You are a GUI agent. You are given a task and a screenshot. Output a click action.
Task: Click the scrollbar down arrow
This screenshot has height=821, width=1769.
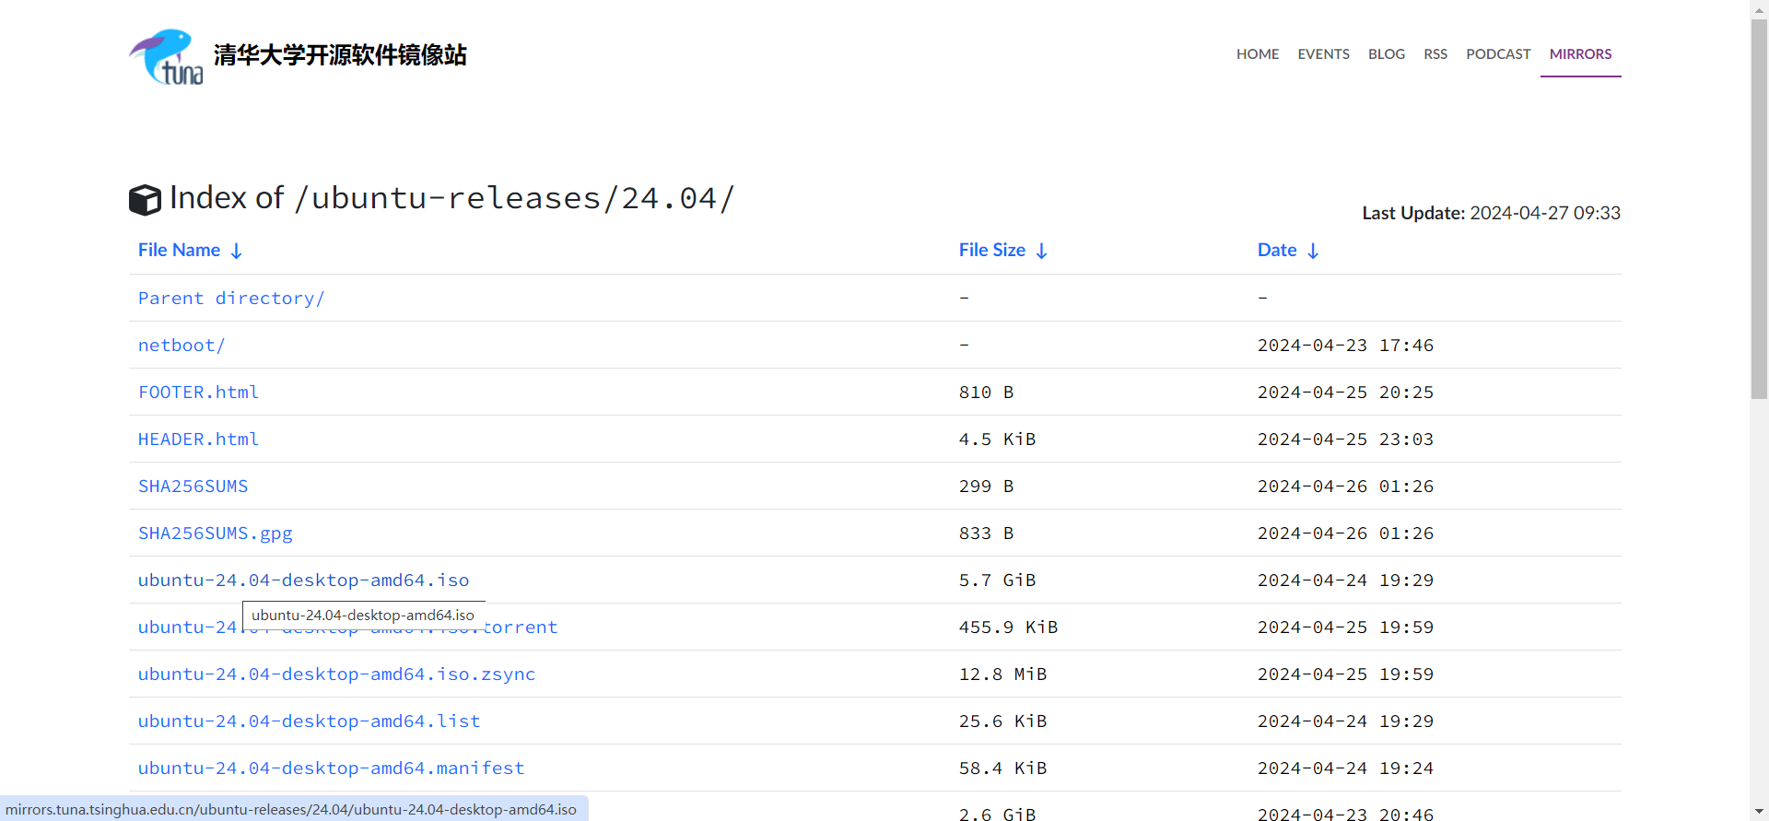tap(1759, 812)
